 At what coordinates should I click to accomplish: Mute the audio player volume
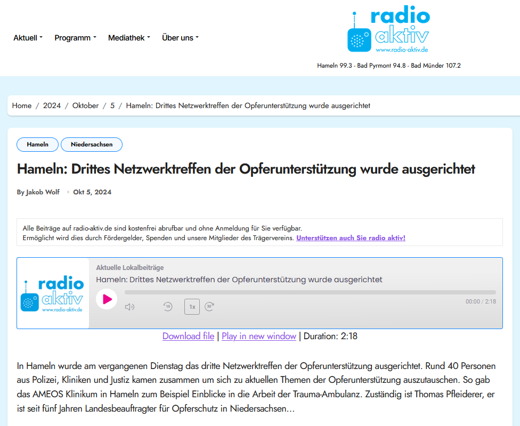coord(129,307)
